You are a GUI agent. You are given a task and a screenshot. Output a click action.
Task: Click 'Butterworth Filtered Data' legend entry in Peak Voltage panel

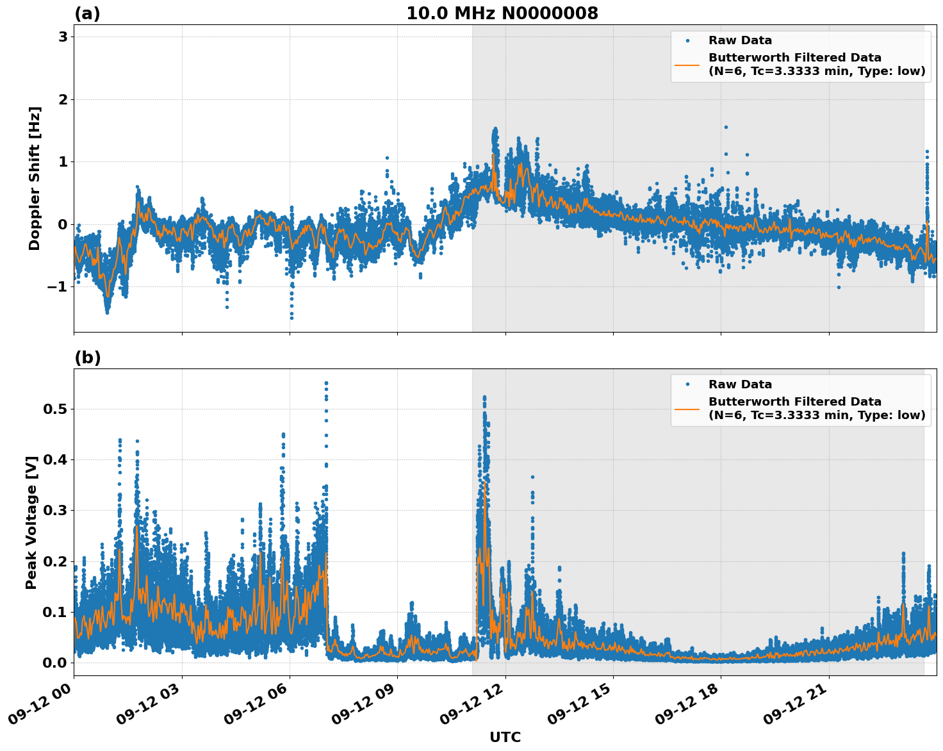click(817, 408)
